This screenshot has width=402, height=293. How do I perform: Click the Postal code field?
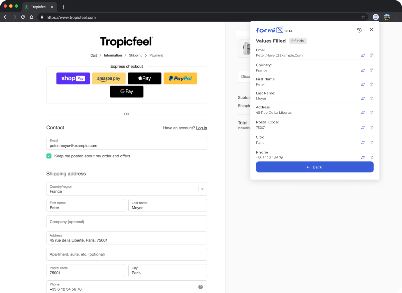click(x=86, y=271)
